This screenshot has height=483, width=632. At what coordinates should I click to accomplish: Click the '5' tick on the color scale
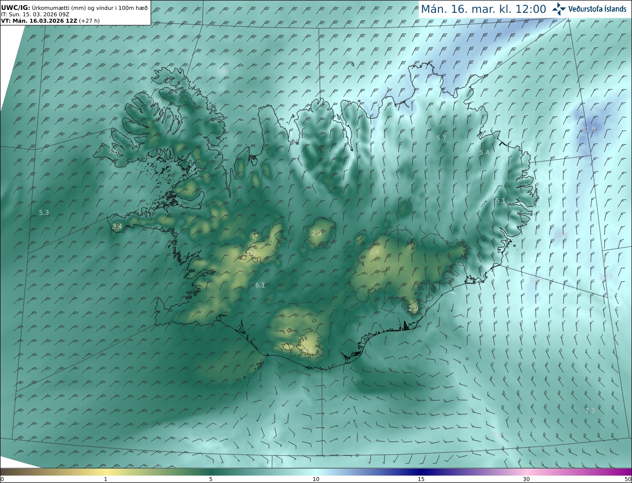coord(211,479)
